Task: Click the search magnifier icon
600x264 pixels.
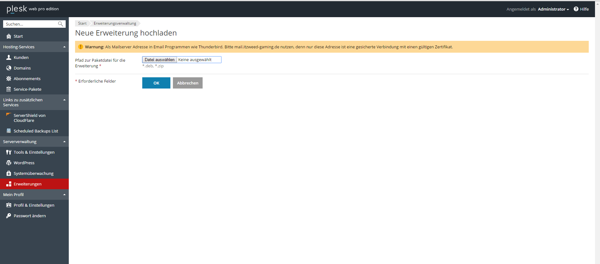Action: [61, 24]
